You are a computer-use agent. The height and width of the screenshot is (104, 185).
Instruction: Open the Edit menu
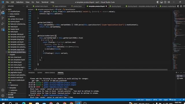(x=12, y=2)
